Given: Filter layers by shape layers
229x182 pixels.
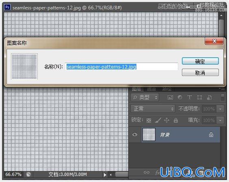Looking at the screenshot, I should pyautogui.click(x=199, y=97).
